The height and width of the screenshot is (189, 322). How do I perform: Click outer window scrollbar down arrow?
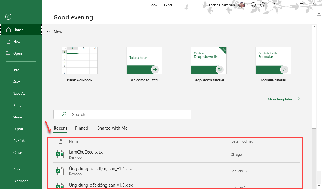coord(319,185)
